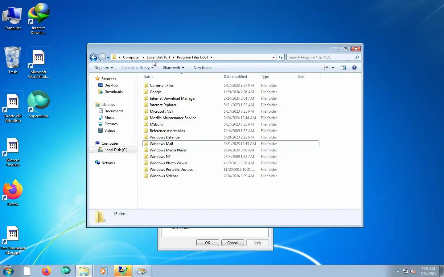Select the Microsoft.NET folder

[231, 111]
